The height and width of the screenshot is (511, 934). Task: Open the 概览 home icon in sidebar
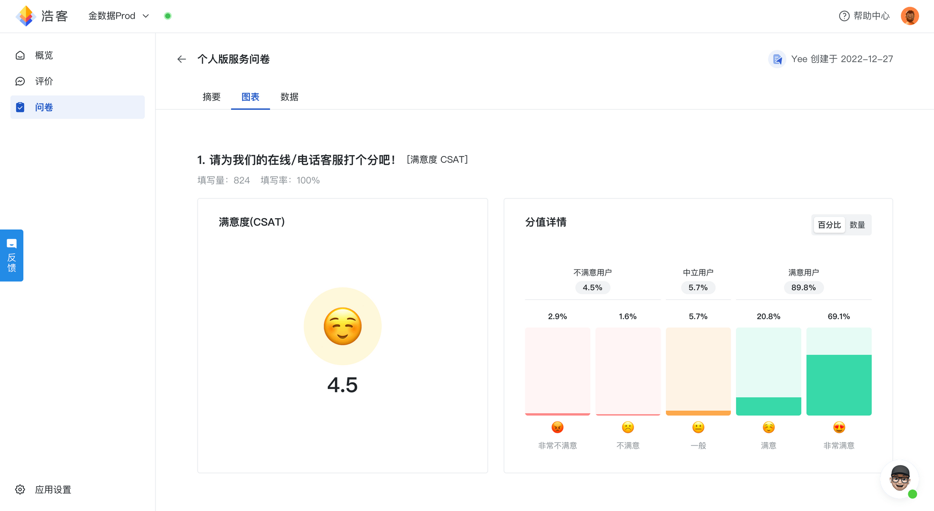[20, 55]
